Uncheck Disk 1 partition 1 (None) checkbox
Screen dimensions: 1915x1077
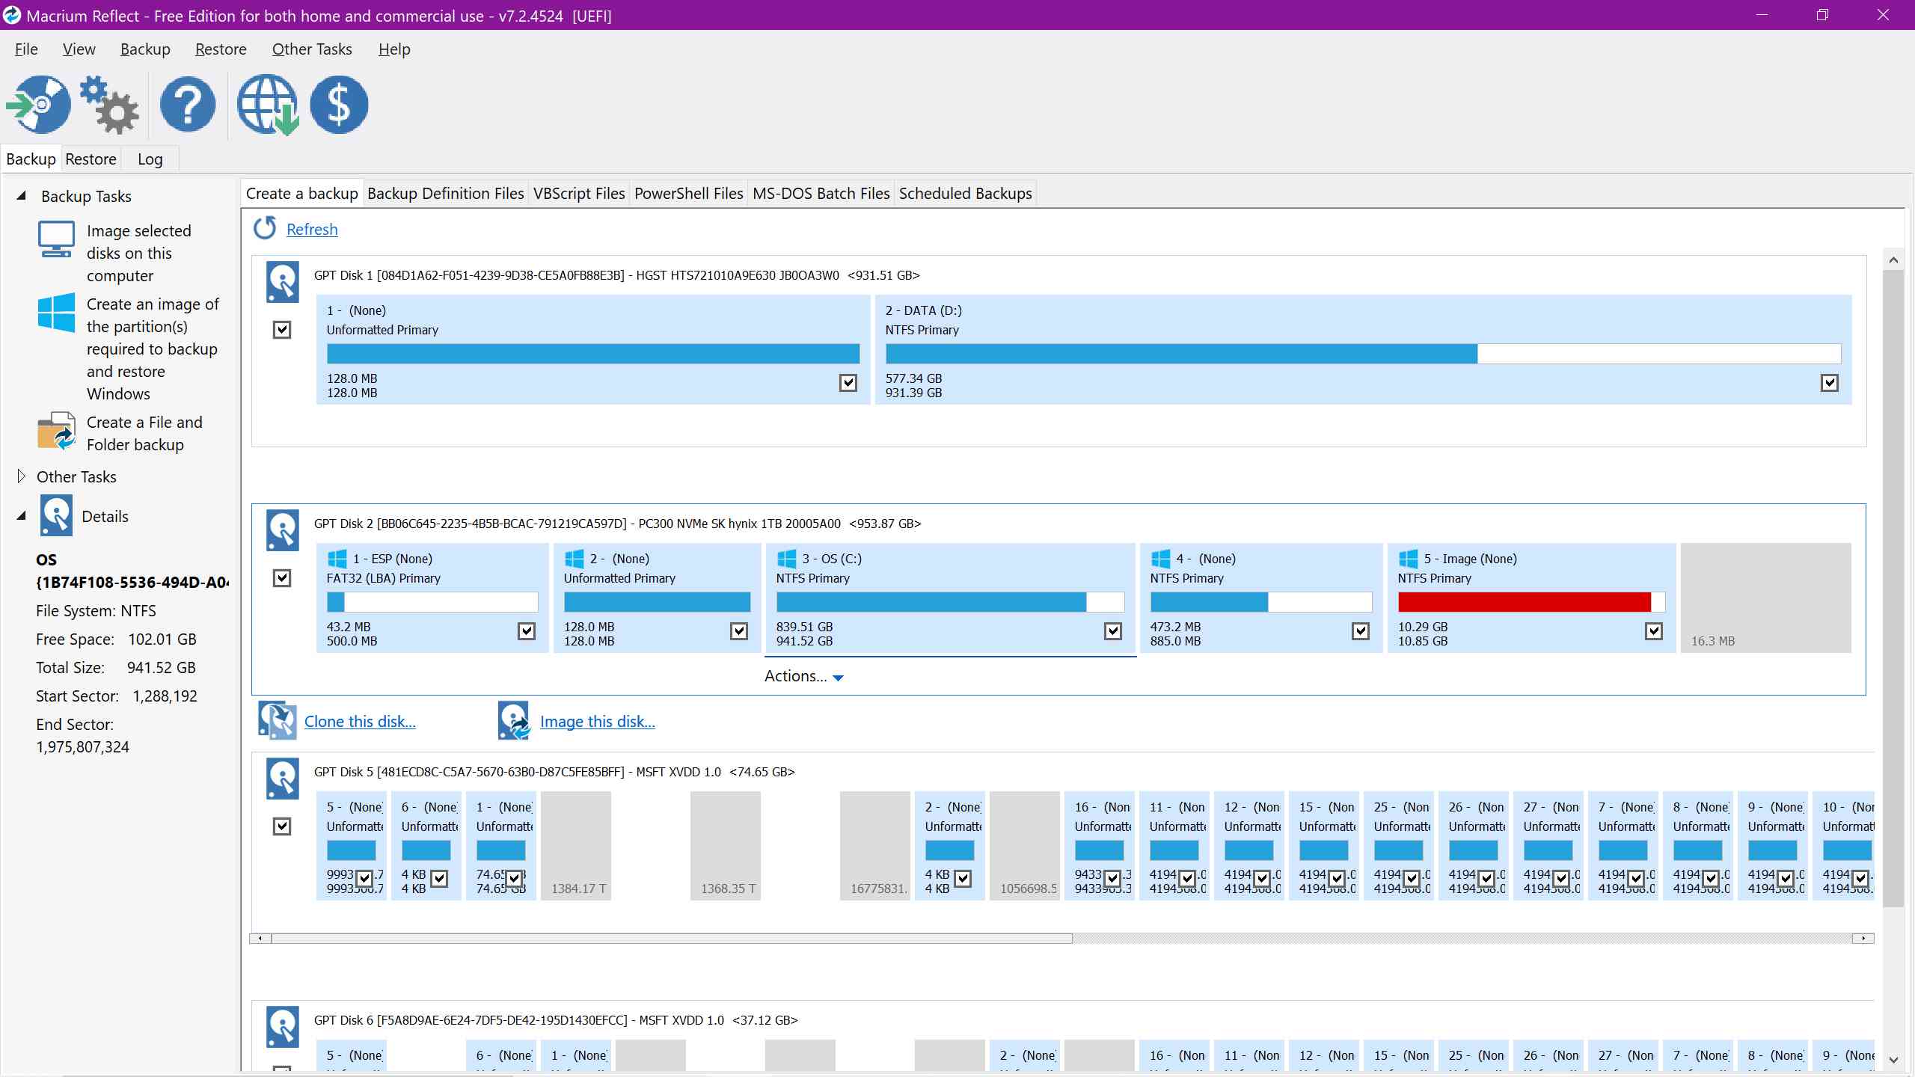point(848,383)
